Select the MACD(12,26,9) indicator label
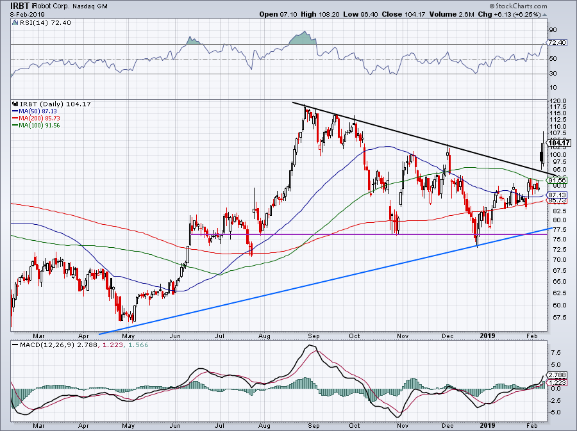The image size is (577, 431). (48, 345)
